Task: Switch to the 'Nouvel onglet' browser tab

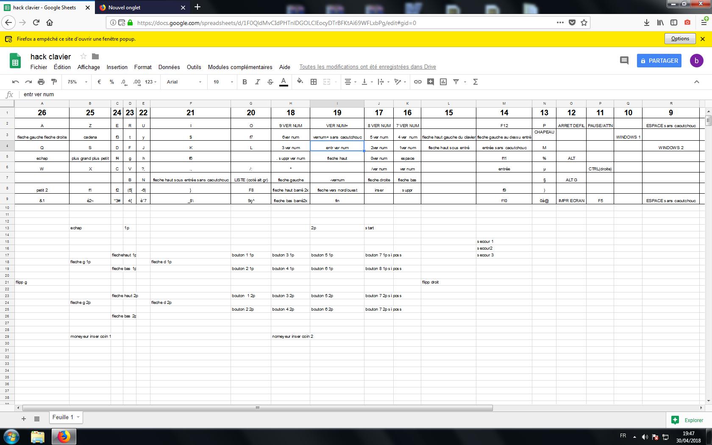Action: pos(142,7)
